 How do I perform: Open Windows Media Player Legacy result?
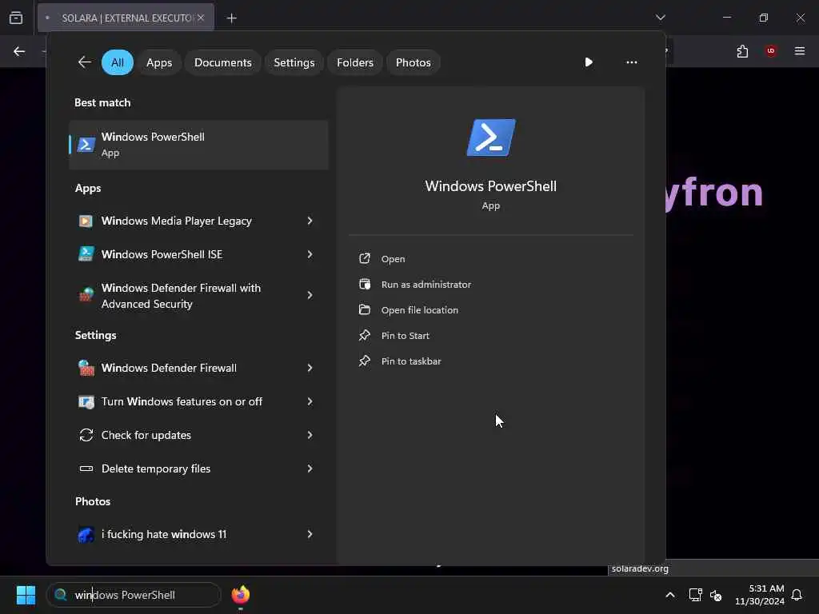click(198, 221)
